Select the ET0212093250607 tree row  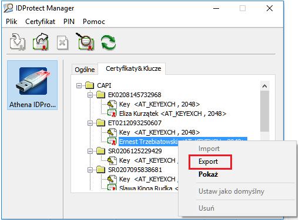tap(135, 123)
